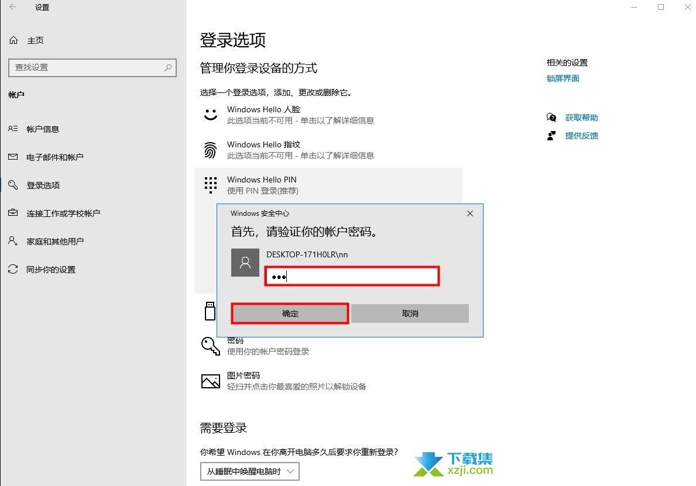The width and height of the screenshot is (696, 486).
Task: Click the Windows Hello 人脸 smiley icon
Action: [x=210, y=115]
